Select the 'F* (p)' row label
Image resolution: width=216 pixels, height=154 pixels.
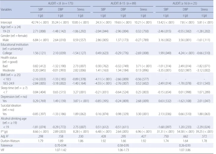pyautogui.click(x=4, y=132)
